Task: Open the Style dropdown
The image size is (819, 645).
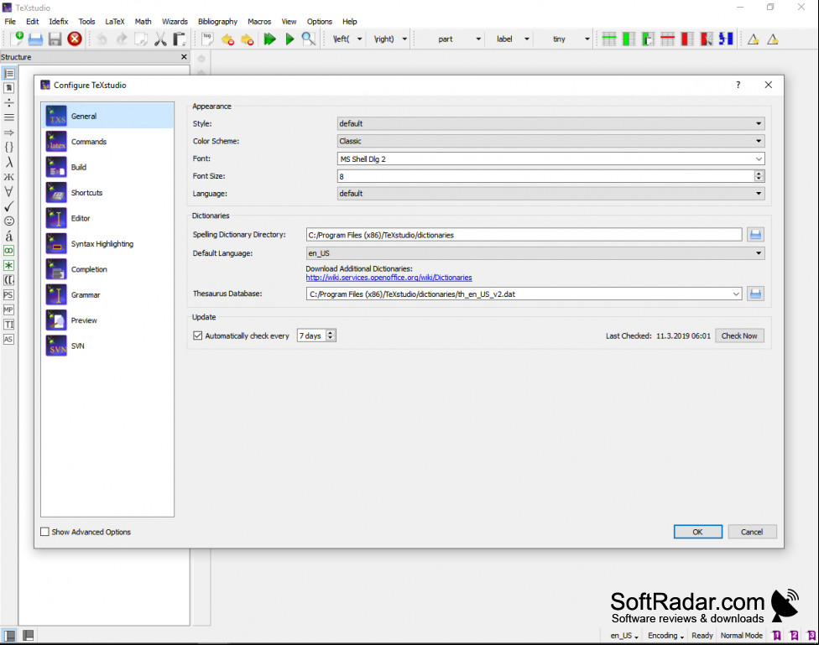Action: click(x=551, y=124)
